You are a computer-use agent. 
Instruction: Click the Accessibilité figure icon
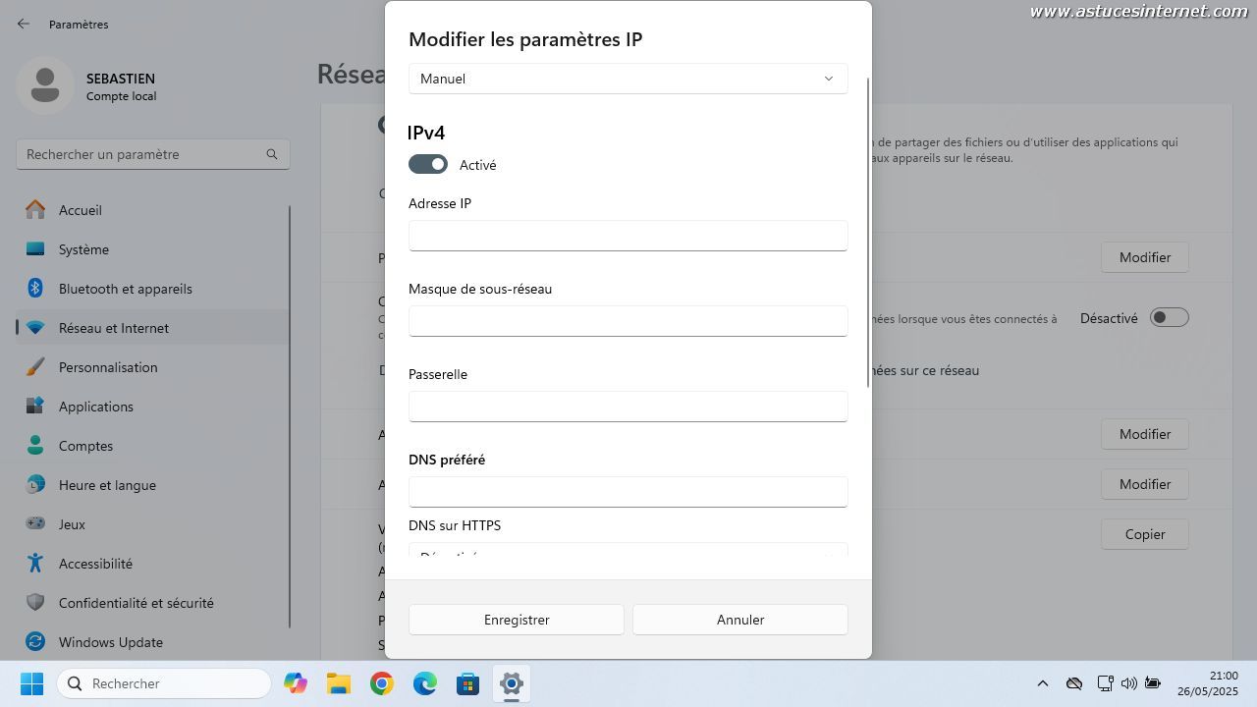pyautogui.click(x=35, y=564)
